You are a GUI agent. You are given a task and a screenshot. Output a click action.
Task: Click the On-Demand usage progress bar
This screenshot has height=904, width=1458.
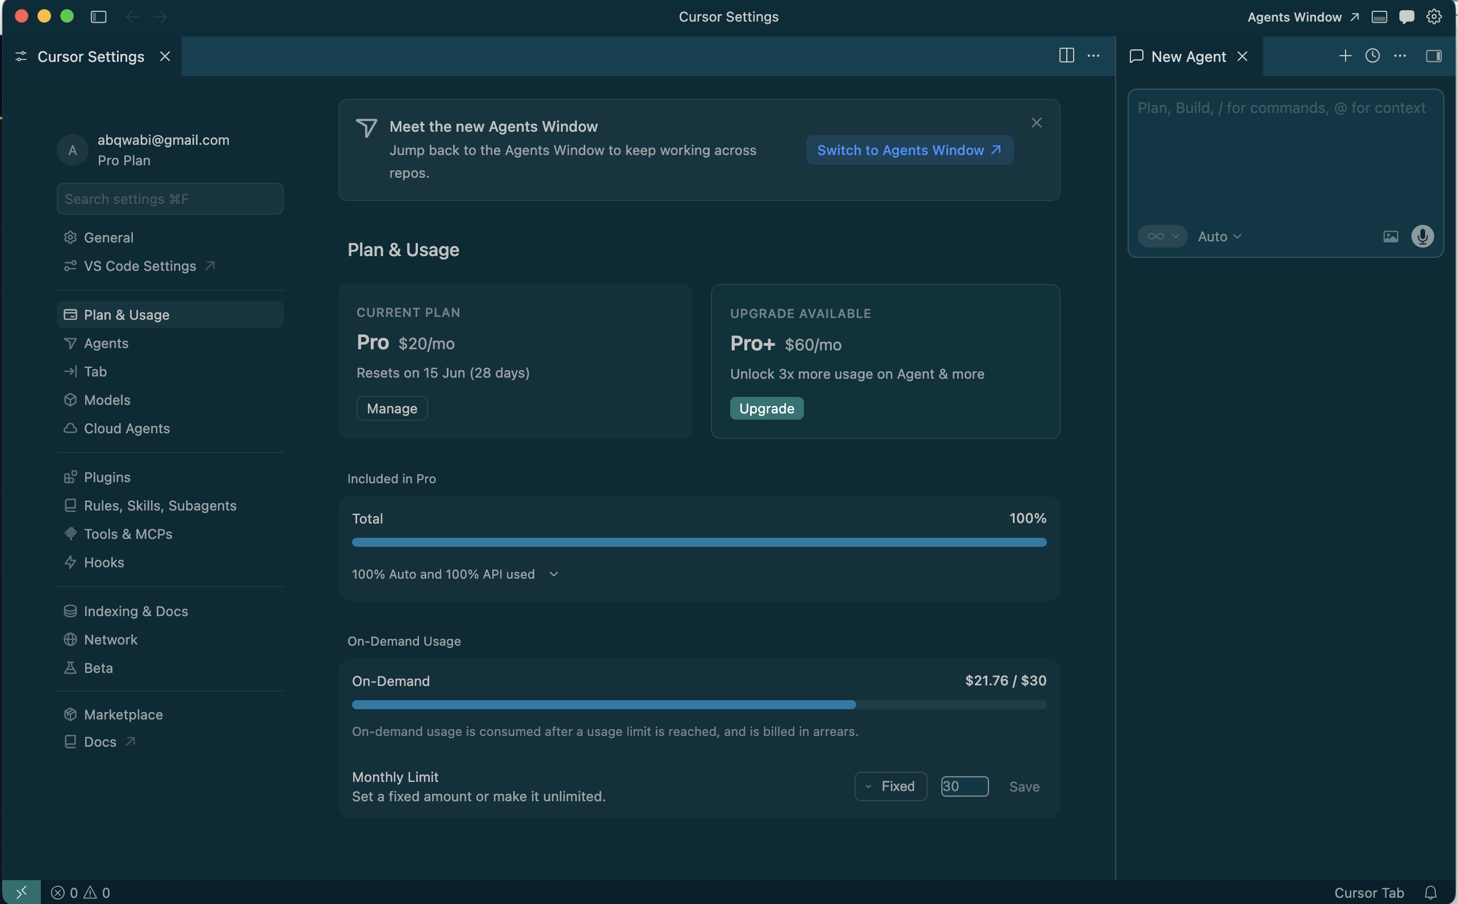[699, 705]
